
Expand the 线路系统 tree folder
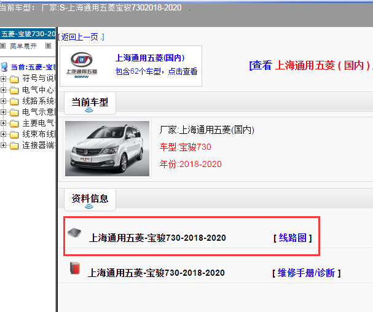coord(3,101)
